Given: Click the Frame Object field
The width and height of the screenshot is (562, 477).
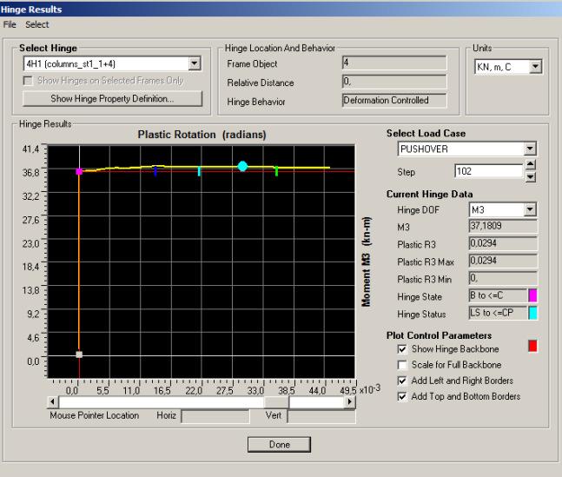Looking at the screenshot, I should 394,63.
